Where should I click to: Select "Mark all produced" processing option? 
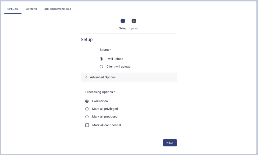[x=87, y=117]
